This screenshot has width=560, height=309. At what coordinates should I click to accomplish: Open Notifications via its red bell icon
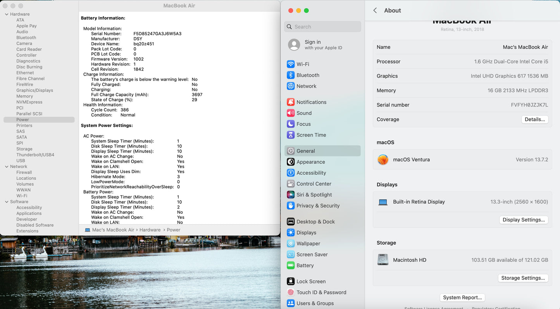tap(291, 102)
